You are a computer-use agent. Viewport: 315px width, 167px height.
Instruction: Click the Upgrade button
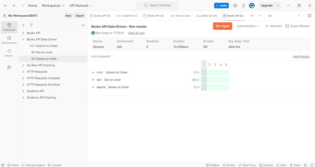[267, 6]
